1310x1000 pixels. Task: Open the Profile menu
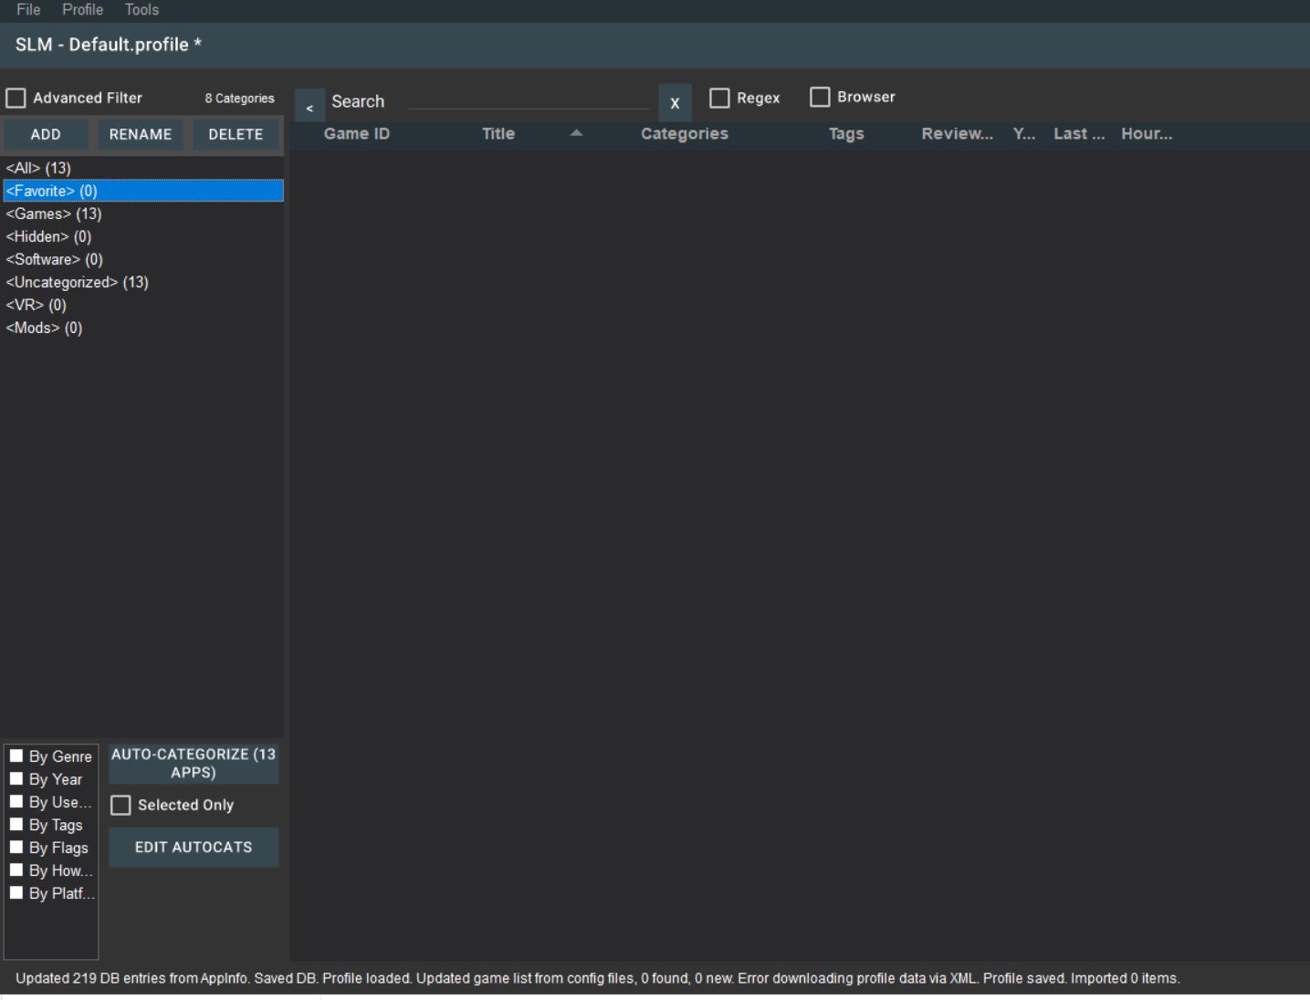[82, 10]
